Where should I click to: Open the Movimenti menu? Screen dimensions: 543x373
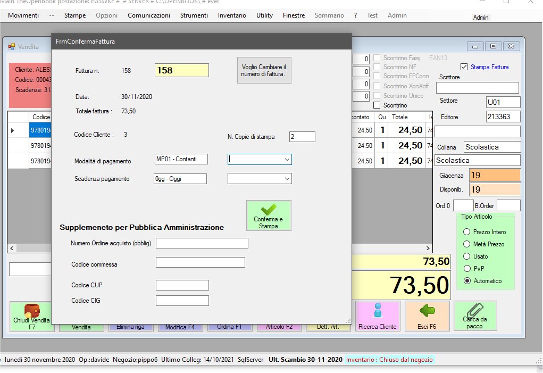point(23,15)
